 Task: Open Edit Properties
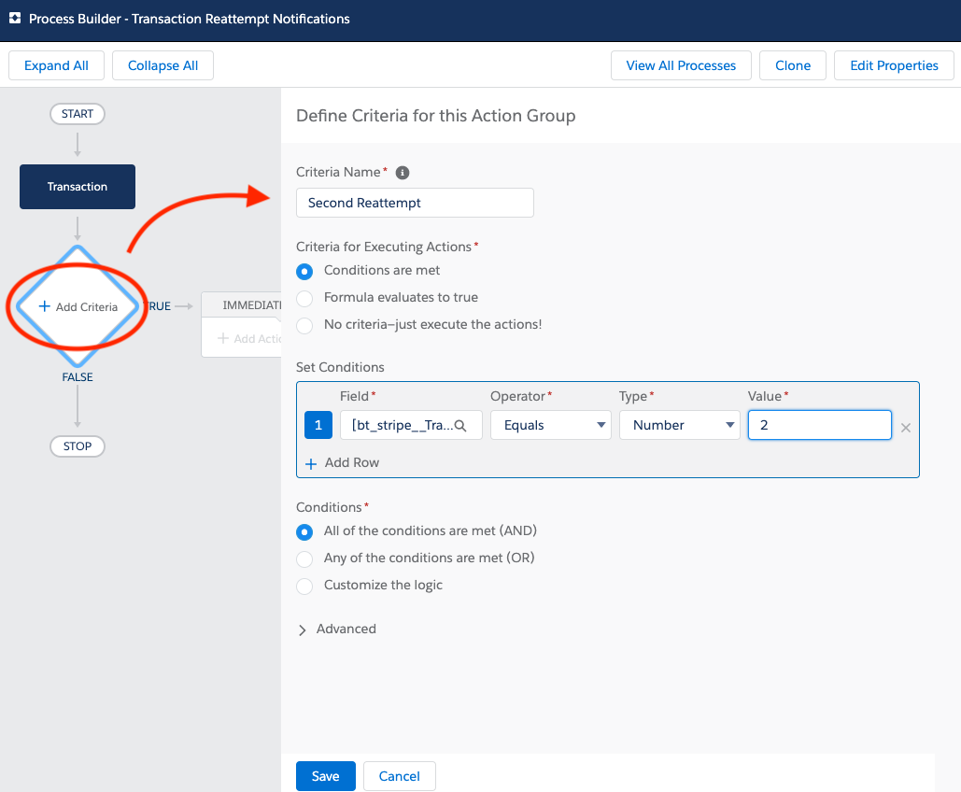point(894,65)
